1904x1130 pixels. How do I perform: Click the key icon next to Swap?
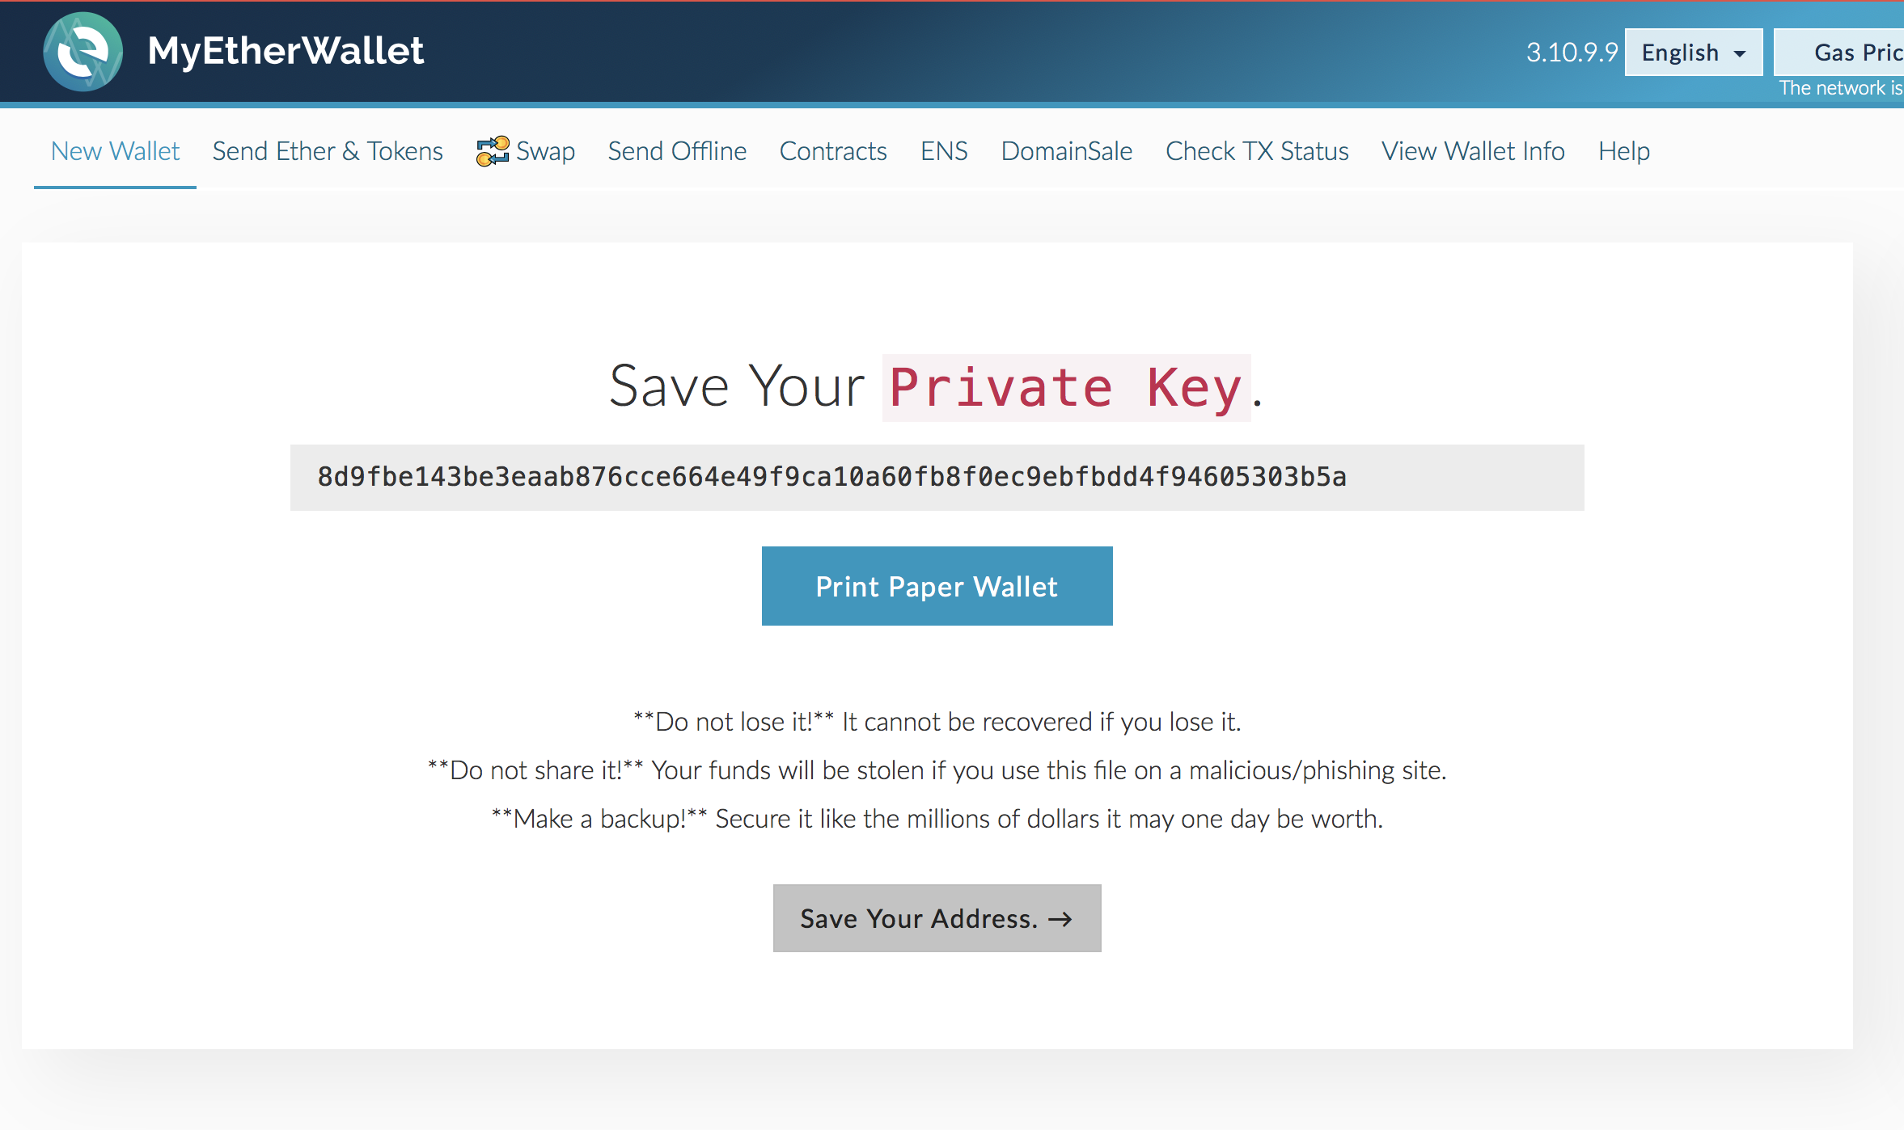489,150
